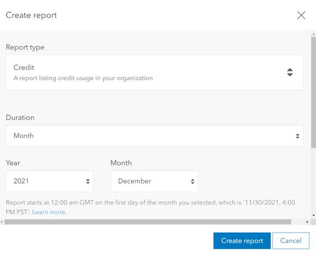
Task: Follow the Learn more link
Action: [49, 212]
